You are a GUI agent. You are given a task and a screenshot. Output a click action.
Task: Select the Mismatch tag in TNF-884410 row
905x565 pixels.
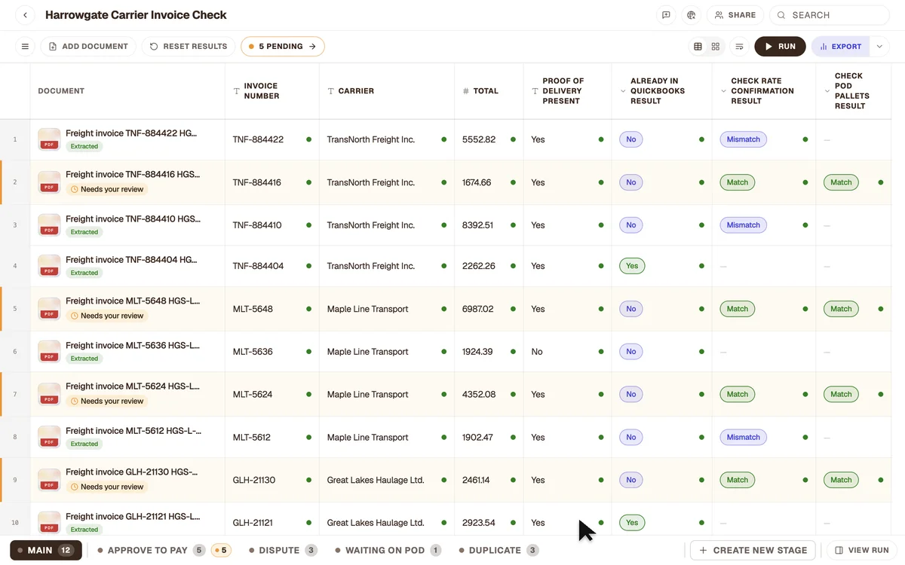(744, 225)
